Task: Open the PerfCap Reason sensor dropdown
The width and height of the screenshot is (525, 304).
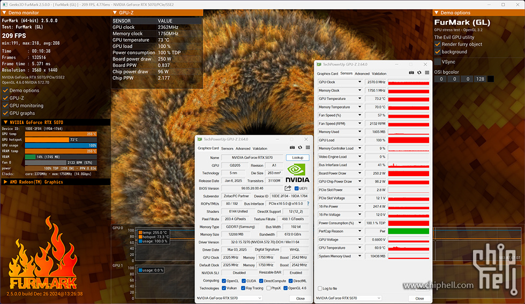Action: [359, 231]
